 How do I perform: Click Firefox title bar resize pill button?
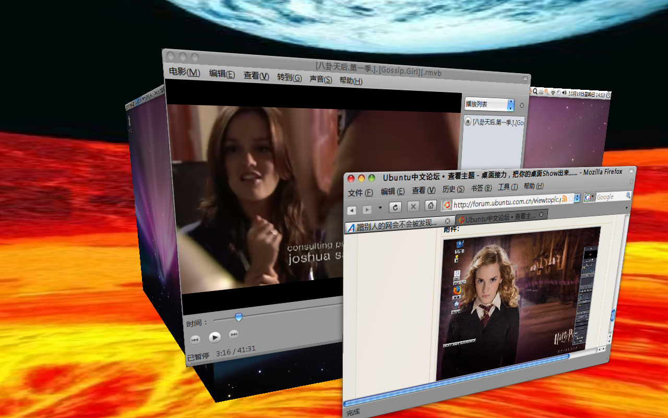(x=631, y=171)
